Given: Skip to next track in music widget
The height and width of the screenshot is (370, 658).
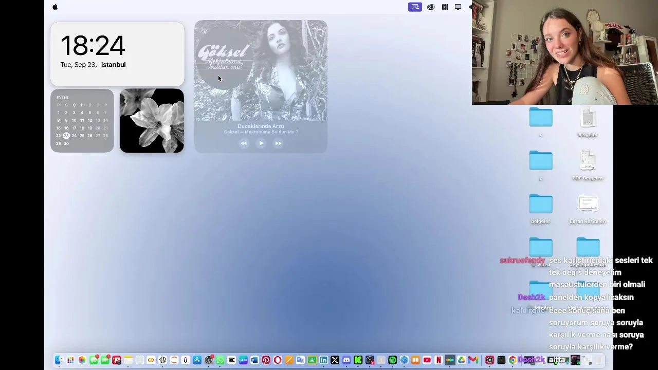Looking at the screenshot, I should [x=278, y=143].
